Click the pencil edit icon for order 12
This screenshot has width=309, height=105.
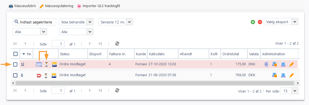pos(292,64)
